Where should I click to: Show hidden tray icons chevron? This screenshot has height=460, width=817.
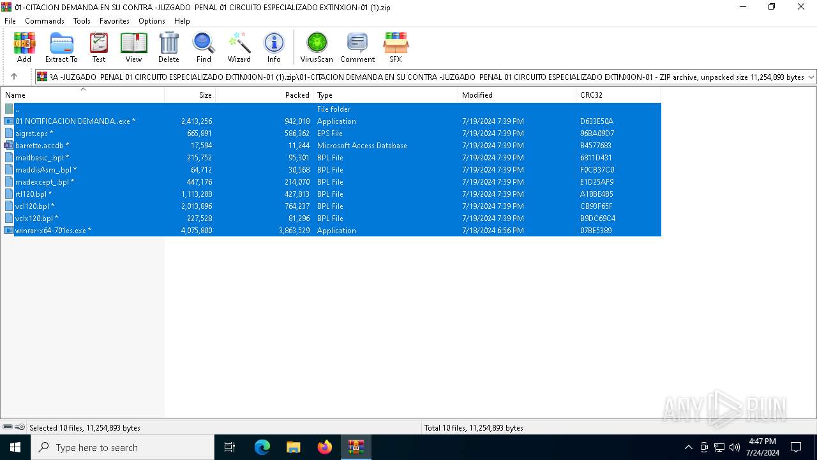pyautogui.click(x=688, y=447)
